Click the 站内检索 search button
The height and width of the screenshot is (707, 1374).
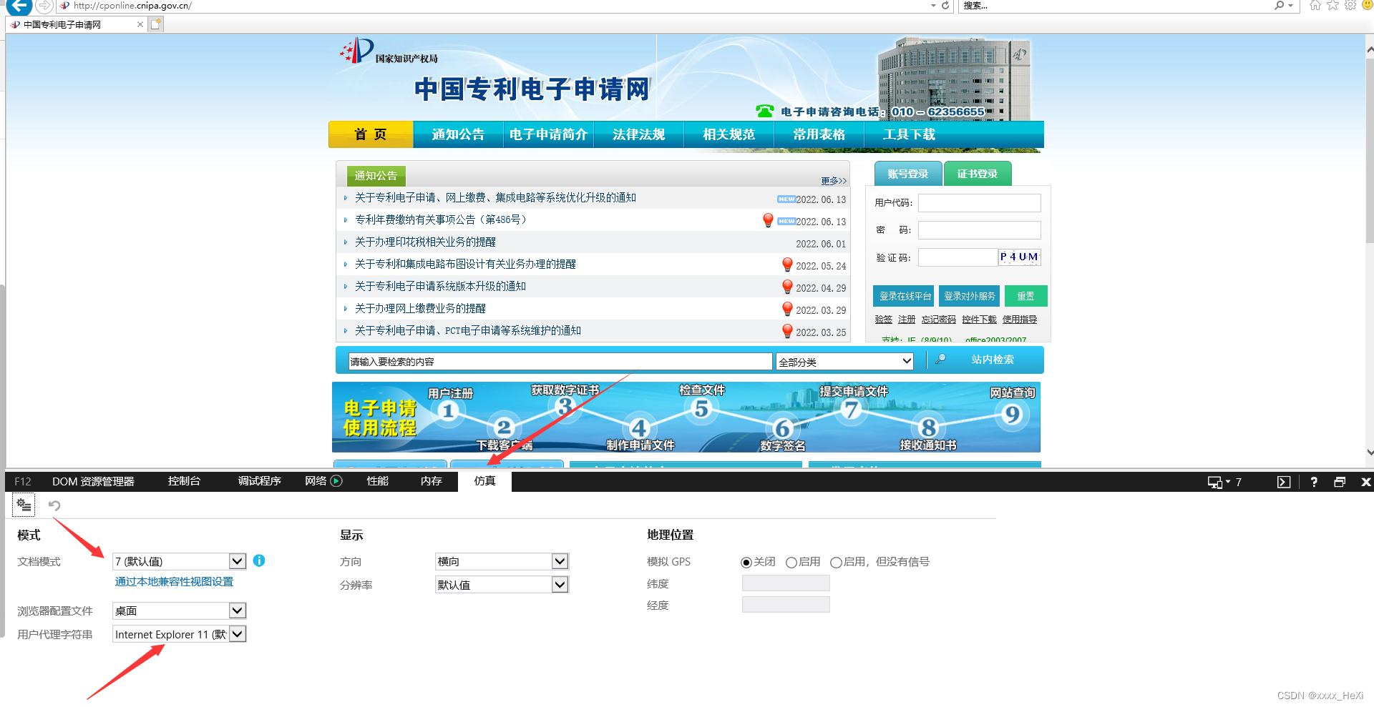(x=992, y=360)
